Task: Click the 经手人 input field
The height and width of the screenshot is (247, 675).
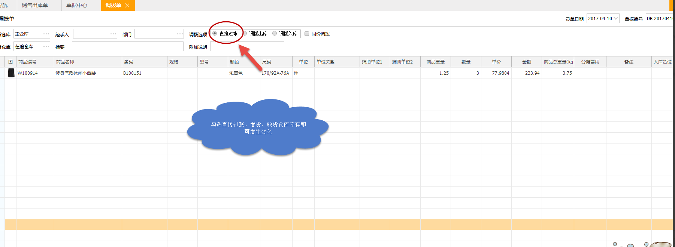Action: (x=95, y=34)
